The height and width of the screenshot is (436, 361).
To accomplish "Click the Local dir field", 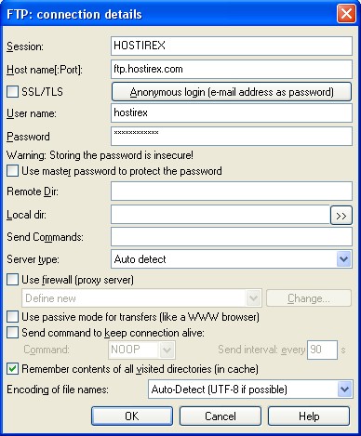I will (221, 215).
